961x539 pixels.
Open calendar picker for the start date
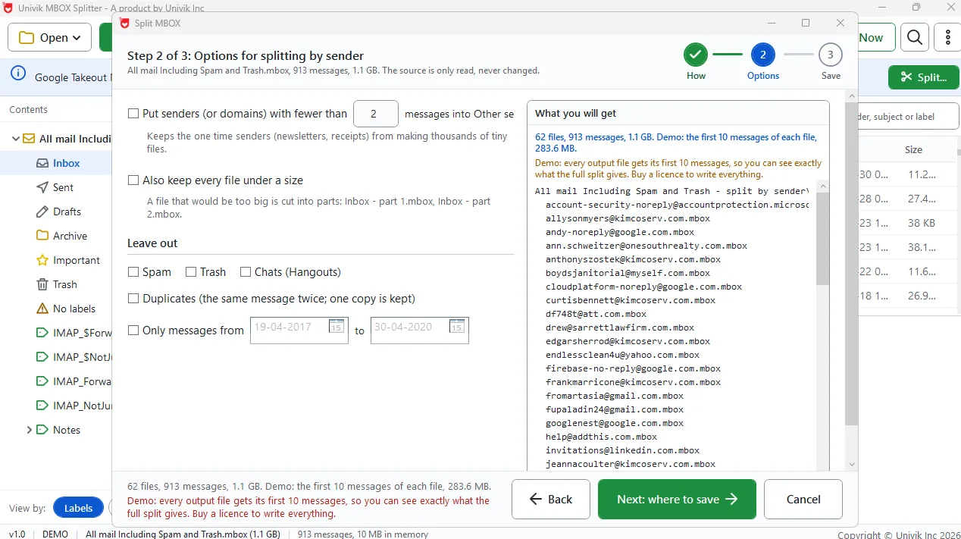[x=337, y=327]
